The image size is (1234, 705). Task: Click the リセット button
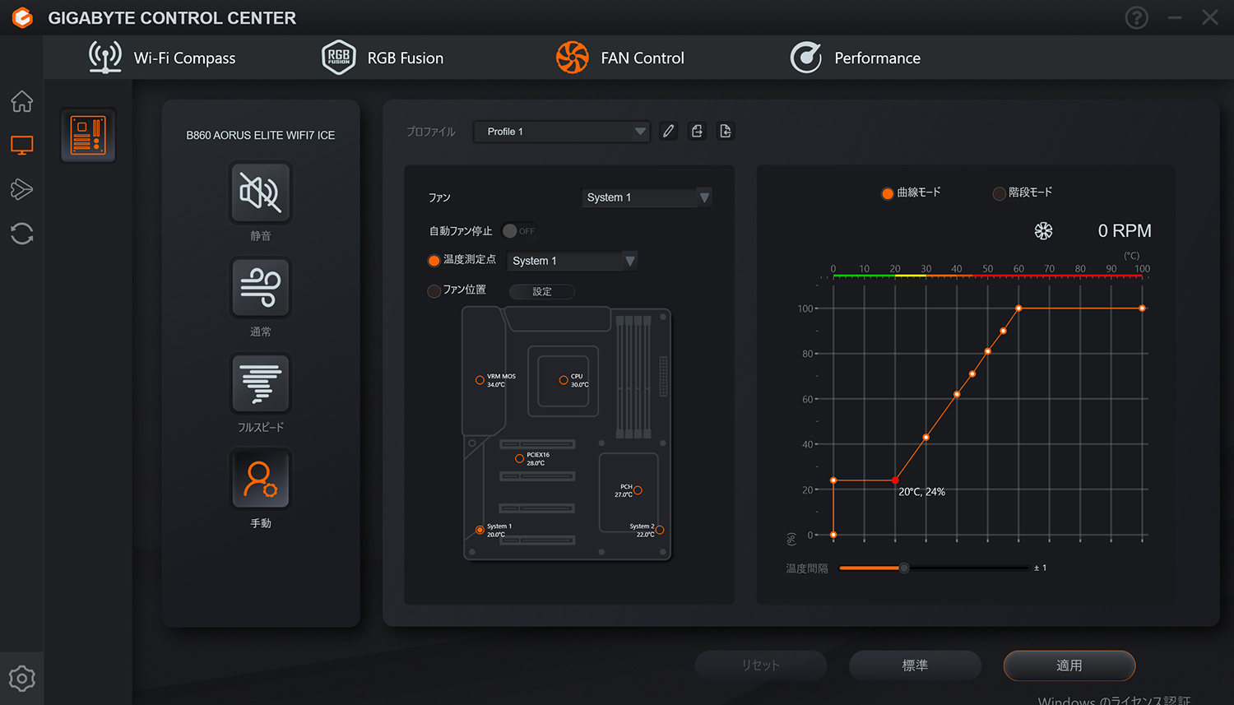click(x=761, y=666)
